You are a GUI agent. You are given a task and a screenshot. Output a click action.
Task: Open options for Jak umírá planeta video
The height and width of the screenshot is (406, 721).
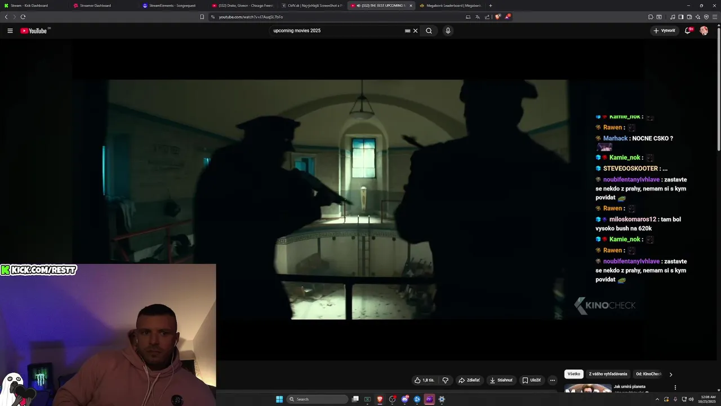[x=675, y=388]
